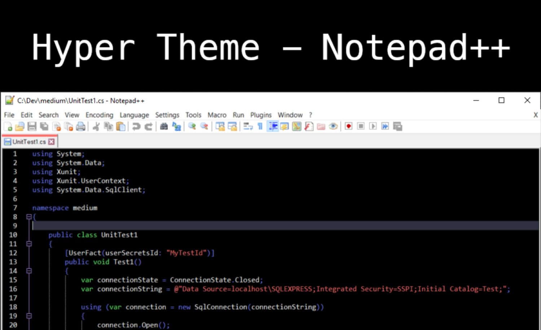Toggle the indent guide toolbar button

273,126
